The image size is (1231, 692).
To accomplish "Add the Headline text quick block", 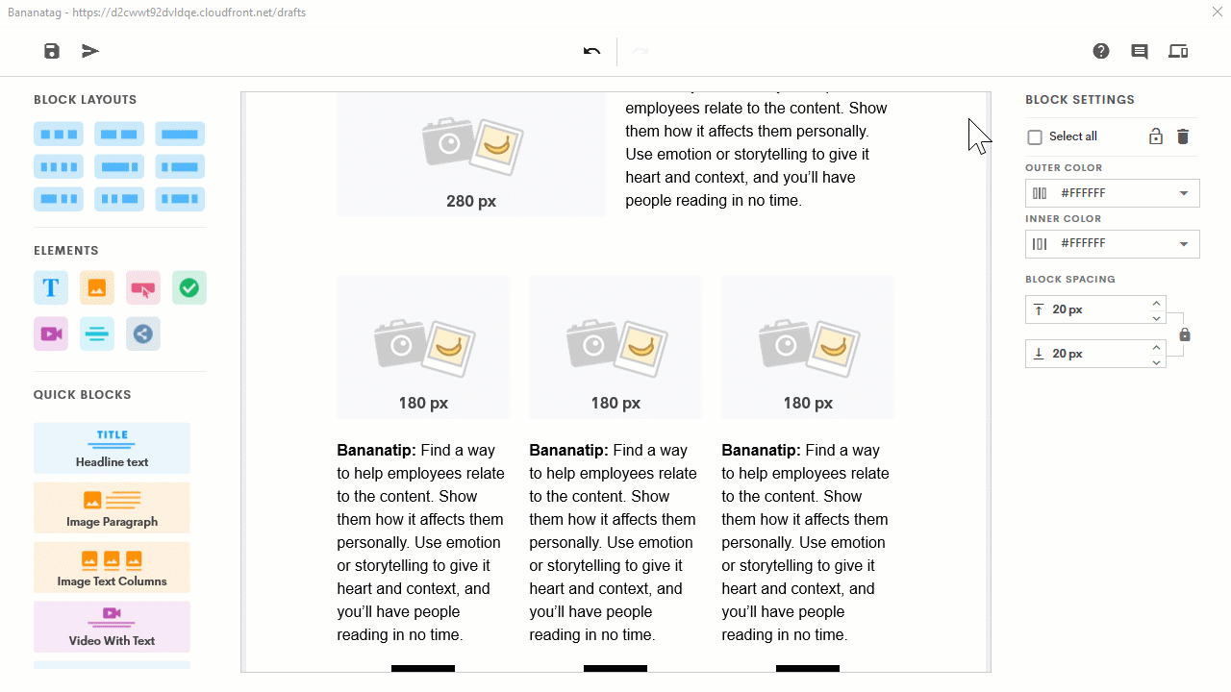I will tap(112, 449).
